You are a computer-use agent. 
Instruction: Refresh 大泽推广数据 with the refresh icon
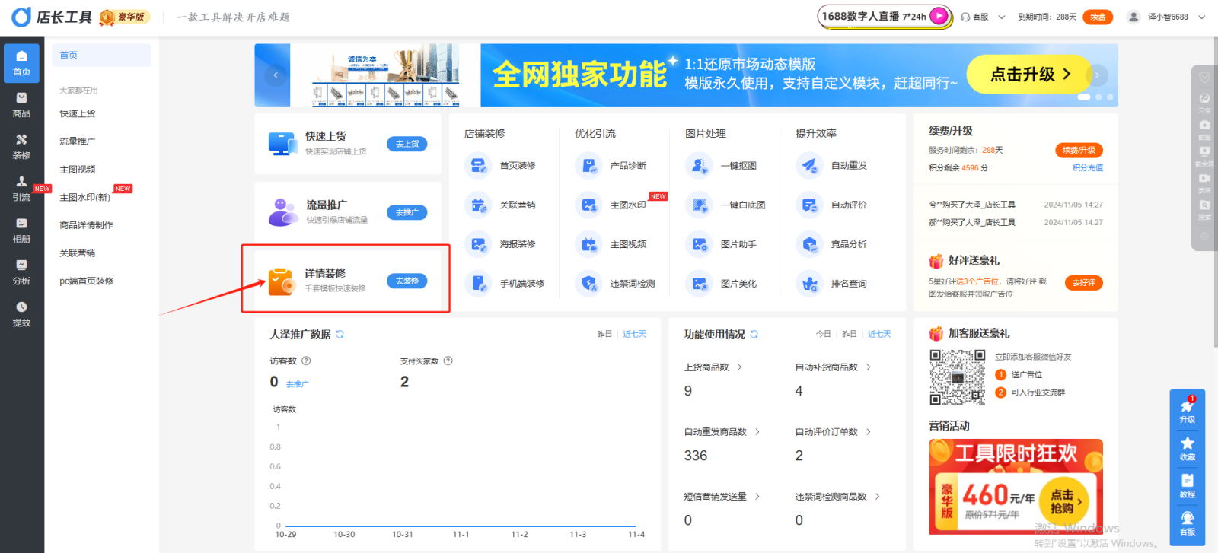click(x=340, y=334)
